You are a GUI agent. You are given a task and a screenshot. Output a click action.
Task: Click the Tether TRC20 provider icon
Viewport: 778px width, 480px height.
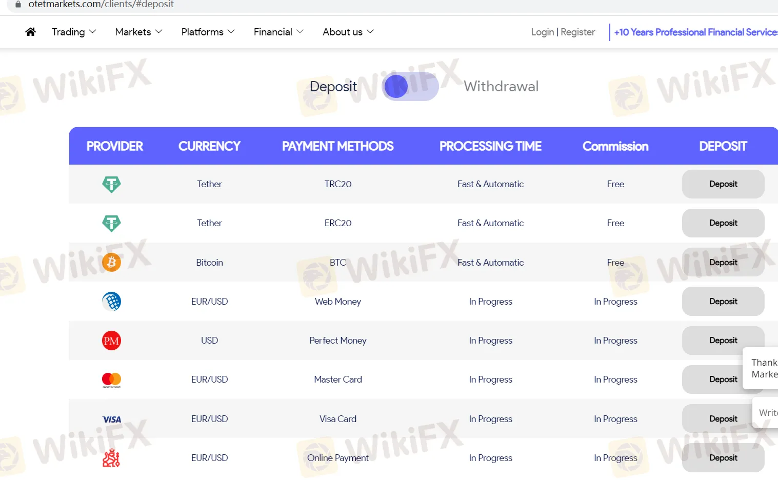point(111,184)
